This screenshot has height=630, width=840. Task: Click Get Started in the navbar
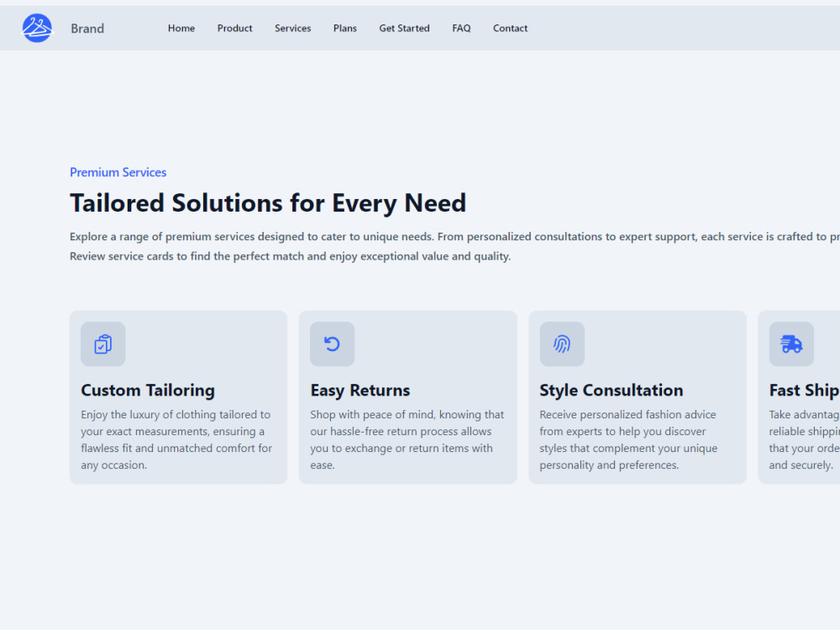(x=405, y=28)
